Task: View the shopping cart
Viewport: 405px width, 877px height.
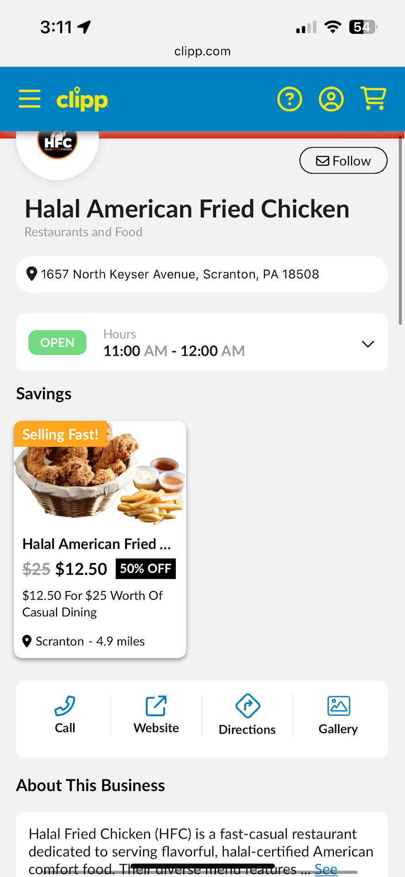Action: [373, 98]
